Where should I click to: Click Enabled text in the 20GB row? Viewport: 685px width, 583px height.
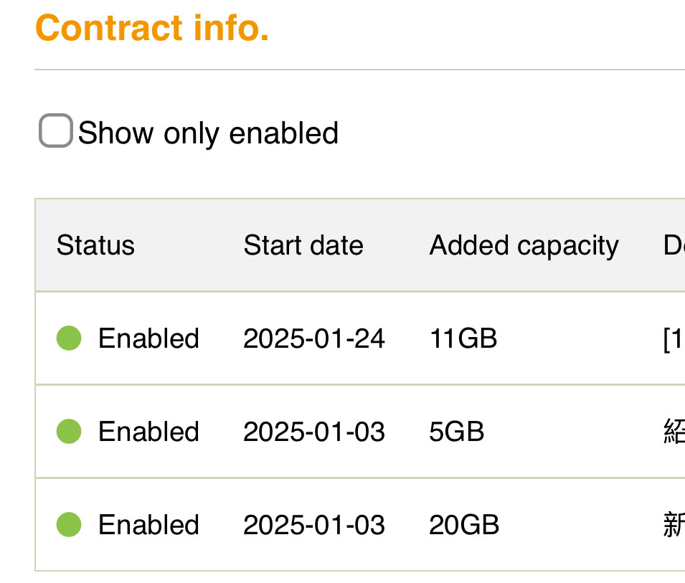(149, 525)
